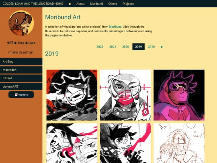Open the Others navigation item

pyautogui.click(x=113, y=4)
